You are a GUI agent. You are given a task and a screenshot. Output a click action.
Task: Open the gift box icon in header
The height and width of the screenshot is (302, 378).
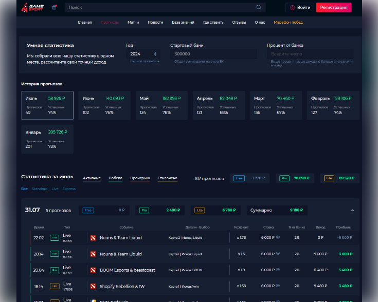pos(55,7)
